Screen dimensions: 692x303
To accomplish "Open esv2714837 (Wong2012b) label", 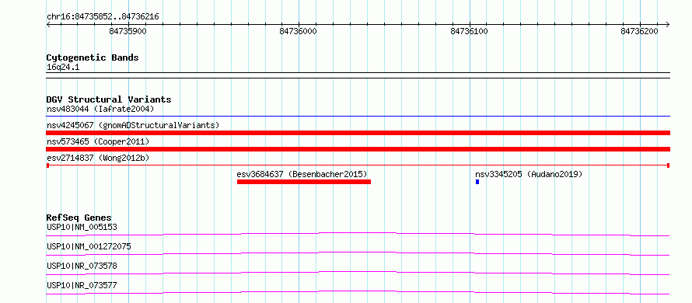I will (98, 158).
